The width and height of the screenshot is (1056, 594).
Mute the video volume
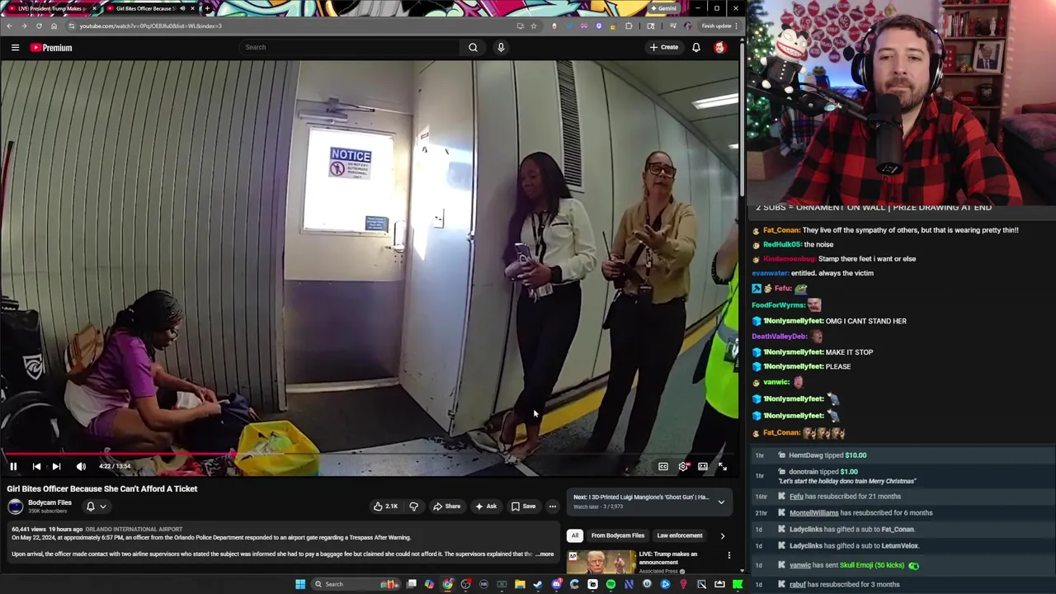coord(81,467)
